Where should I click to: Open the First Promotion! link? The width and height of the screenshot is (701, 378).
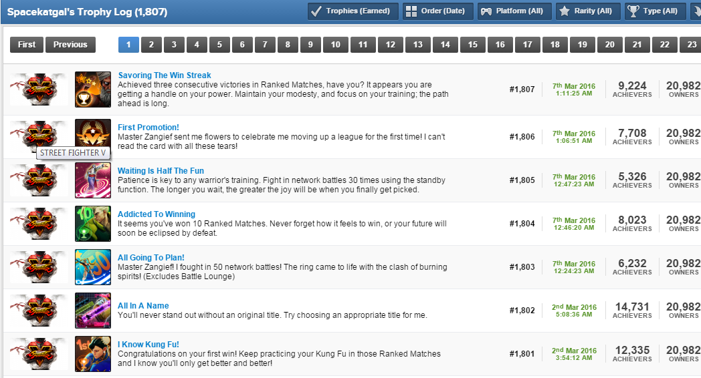point(148,128)
